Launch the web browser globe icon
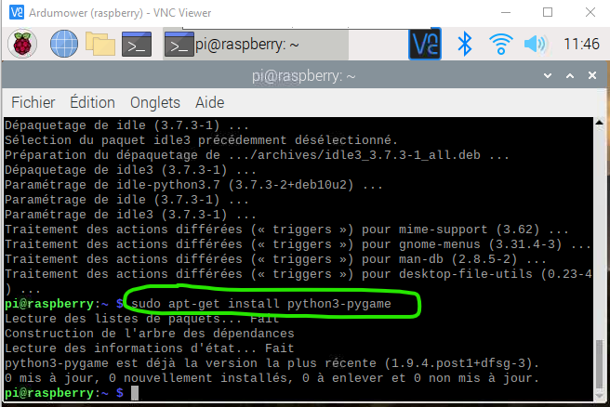The width and height of the screenshot is (610, 407). [64, 44]
